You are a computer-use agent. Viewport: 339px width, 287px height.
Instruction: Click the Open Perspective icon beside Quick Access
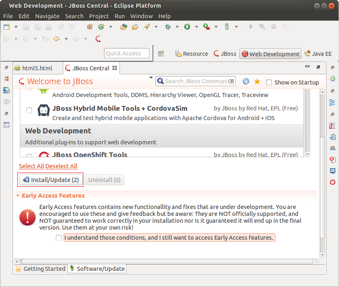click(161, 53)
